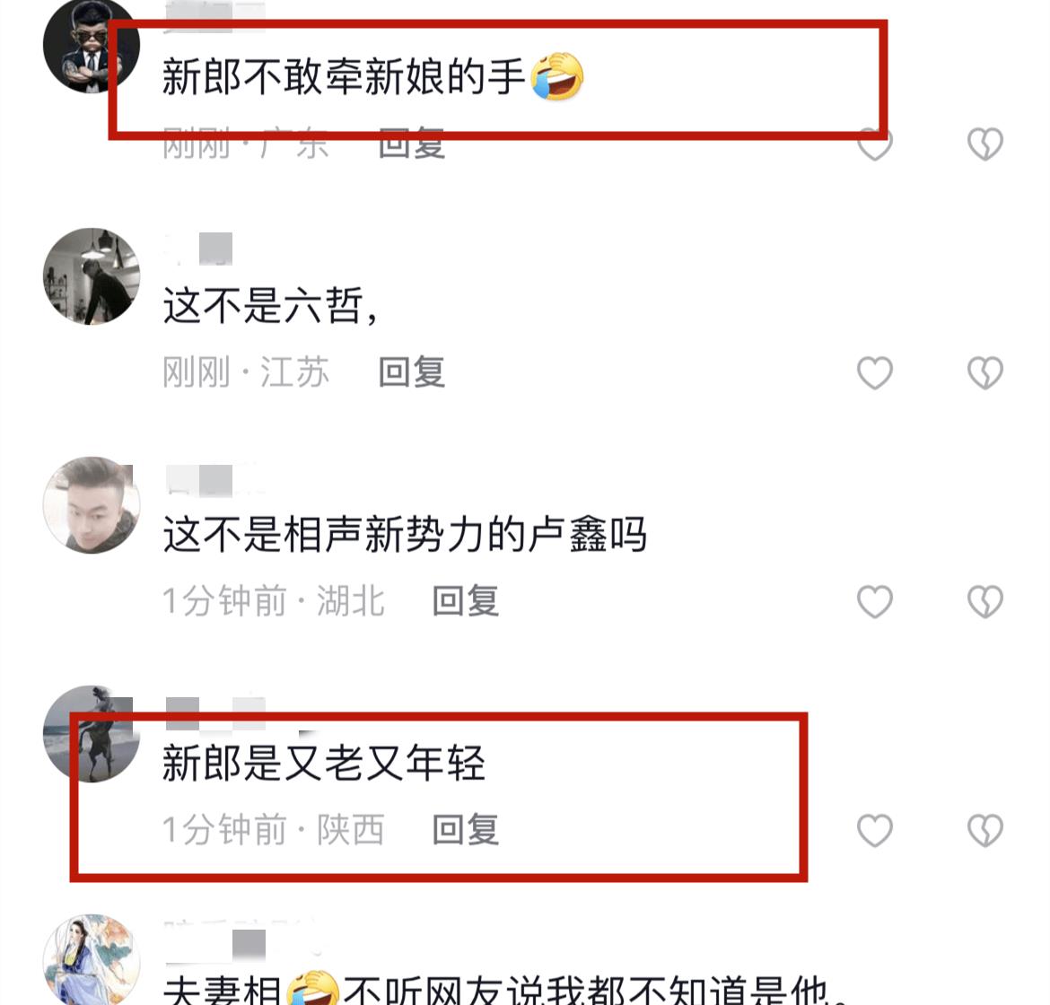Open horse avatar of Shaanxi commenter
This screenshot has height=1005, width=1050.
91,734
